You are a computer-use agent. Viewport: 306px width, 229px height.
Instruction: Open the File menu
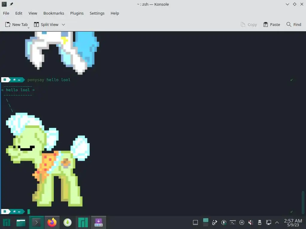click(x=6, y=13)
